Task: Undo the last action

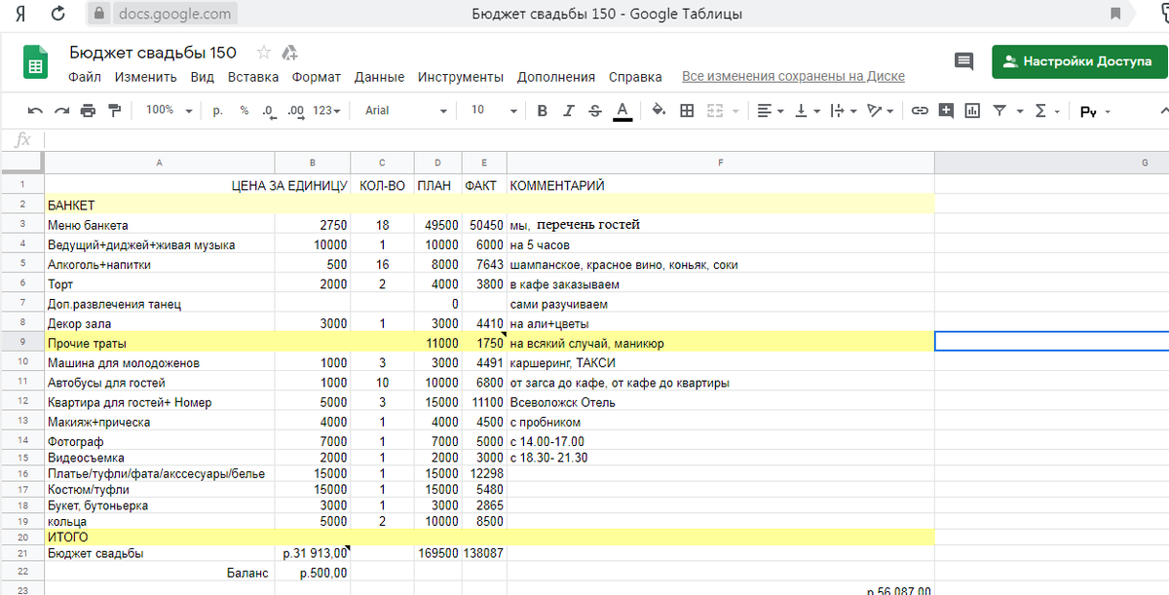Action: pos(36,111)
